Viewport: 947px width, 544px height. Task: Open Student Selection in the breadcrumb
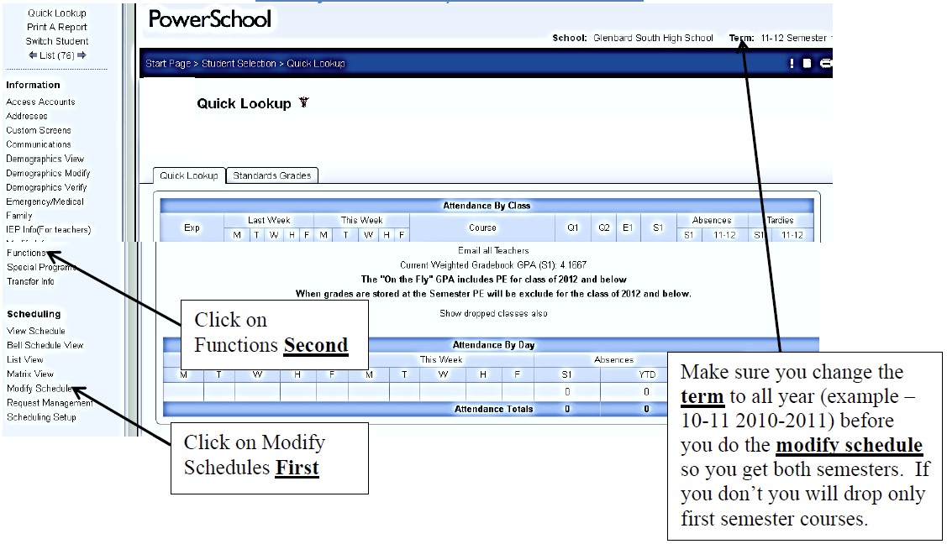(236, 64)
